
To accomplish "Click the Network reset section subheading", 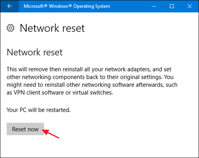I will (35, 52).
